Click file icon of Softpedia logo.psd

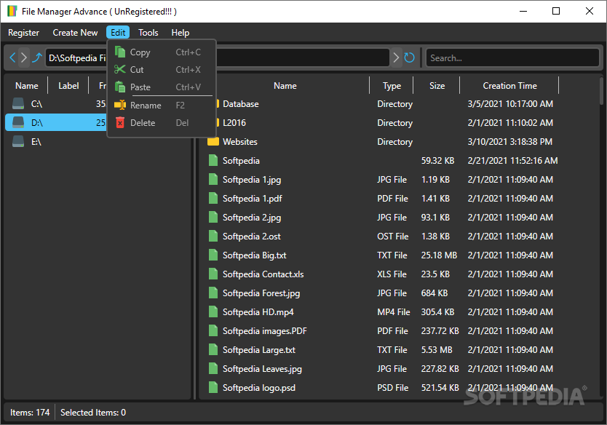click(x=213, y=387)
